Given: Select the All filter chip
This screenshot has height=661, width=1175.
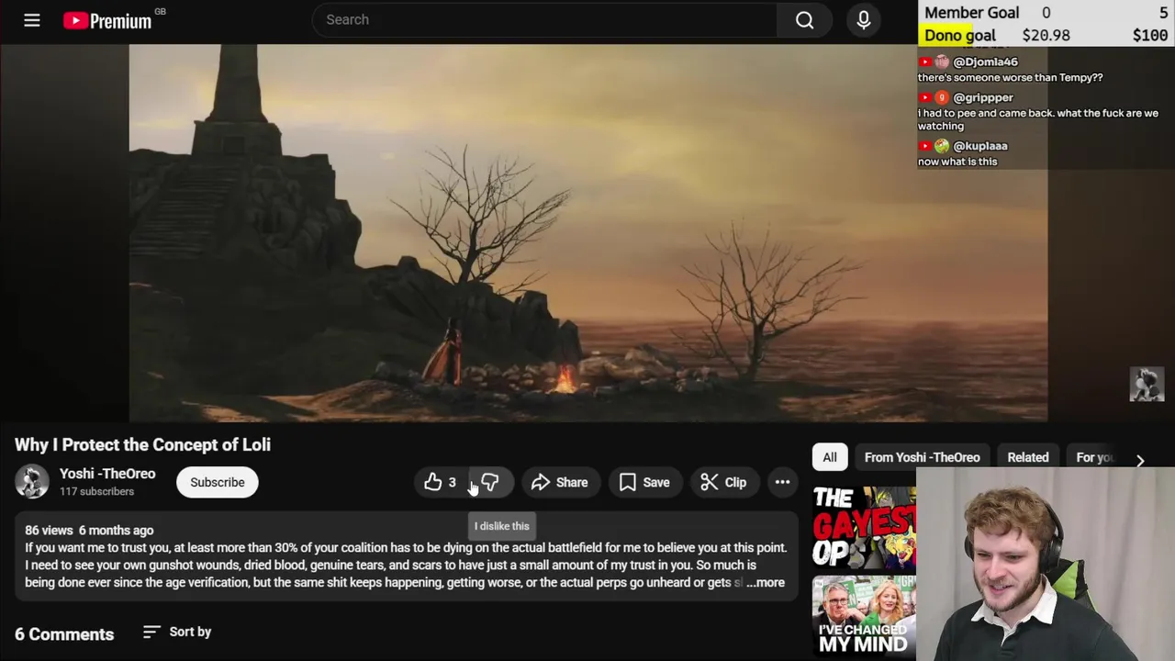Looking at the screenshot, I should point(830,457).
